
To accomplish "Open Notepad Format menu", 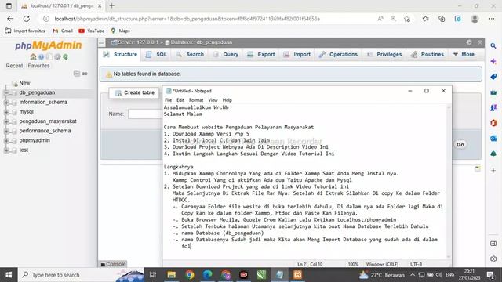I will [x=196, y=100].
